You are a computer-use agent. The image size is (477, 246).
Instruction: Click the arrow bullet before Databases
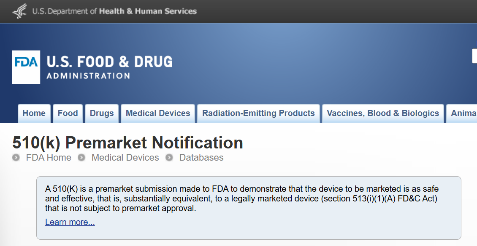click(x=169, y=158)
